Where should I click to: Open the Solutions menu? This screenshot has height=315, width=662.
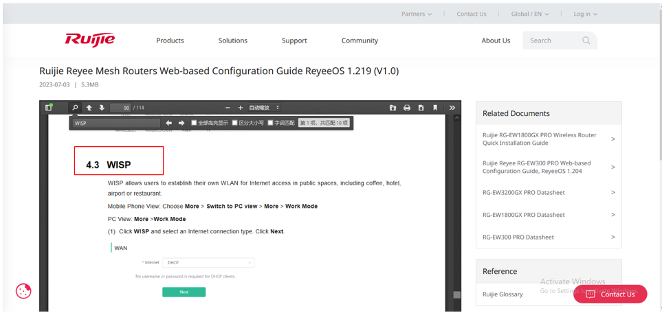tap(232, 40)
